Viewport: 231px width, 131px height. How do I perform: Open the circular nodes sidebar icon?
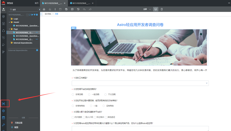[3, 31]
